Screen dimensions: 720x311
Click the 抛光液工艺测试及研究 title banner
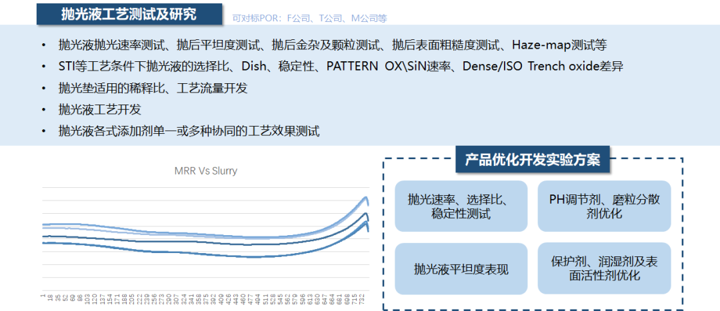coord(129,14)
